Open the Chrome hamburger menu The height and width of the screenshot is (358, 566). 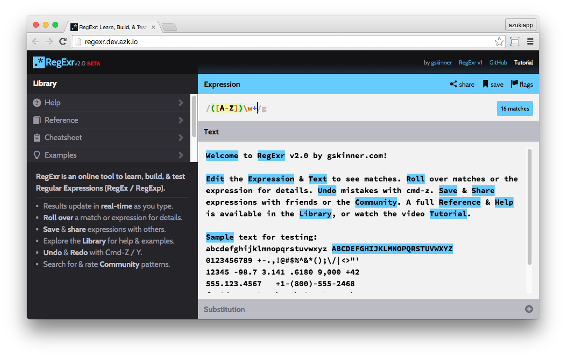[530, 42]
